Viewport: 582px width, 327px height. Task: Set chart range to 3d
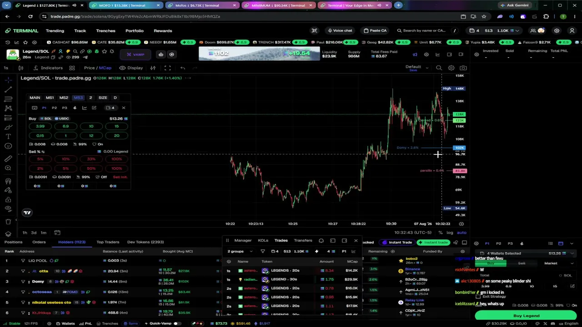34,233
